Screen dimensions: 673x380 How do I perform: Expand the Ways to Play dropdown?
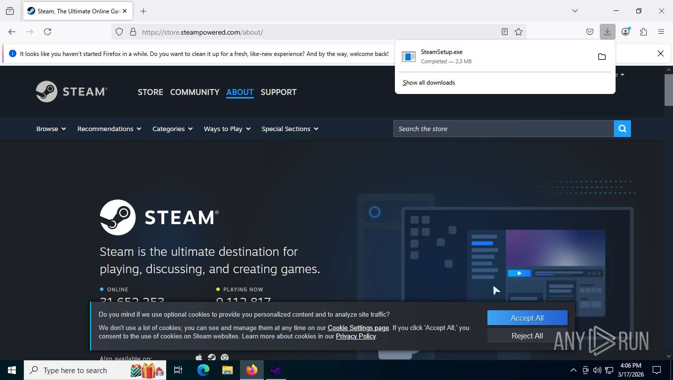[x=227, y=129]
